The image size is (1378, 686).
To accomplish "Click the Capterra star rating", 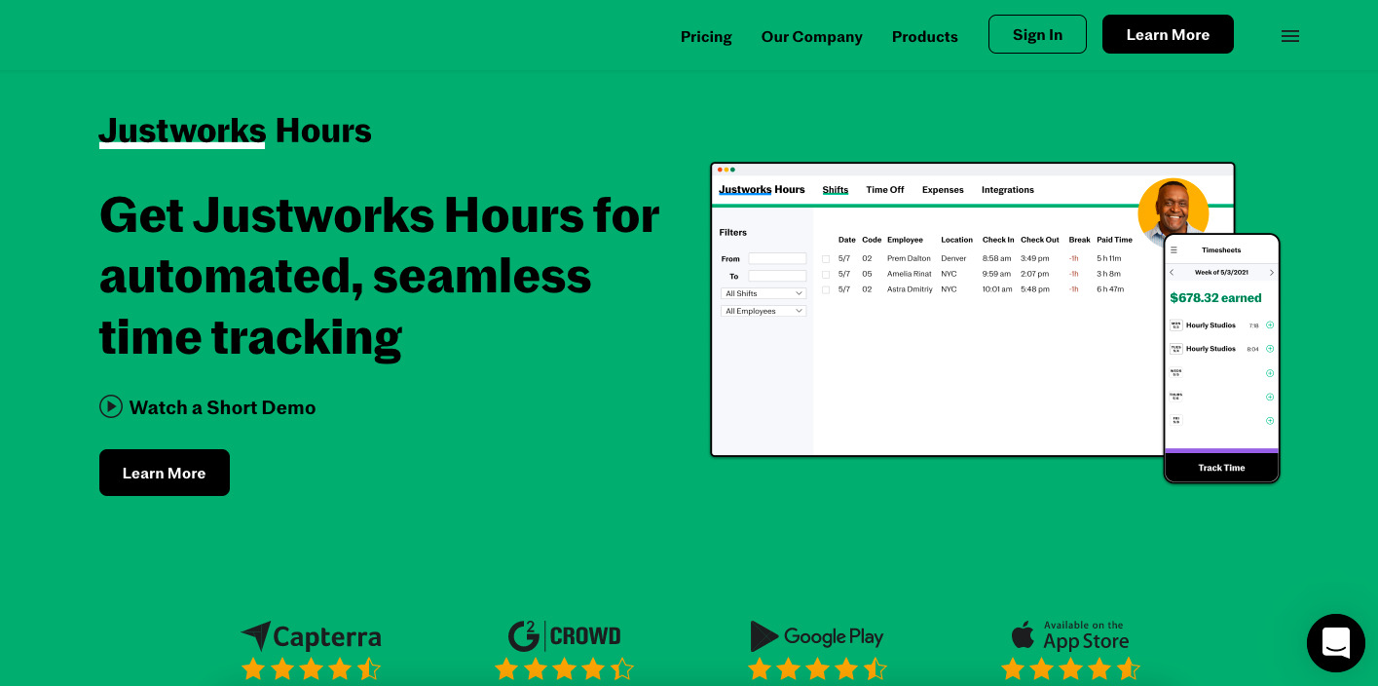I will [x=311, y=669].
